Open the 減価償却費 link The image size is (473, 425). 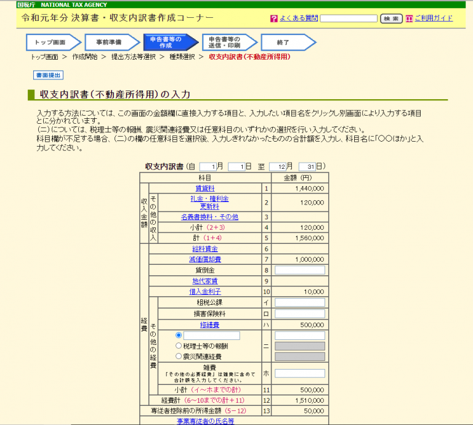click(205, 259)
